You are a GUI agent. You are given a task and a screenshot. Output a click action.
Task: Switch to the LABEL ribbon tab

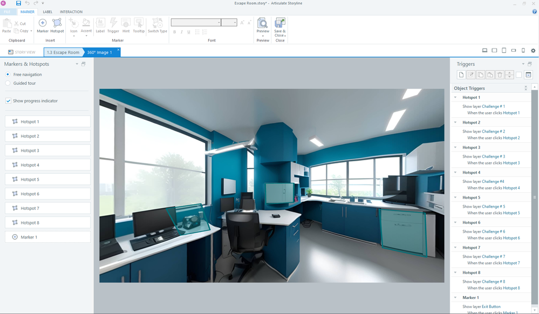[47, 12]
